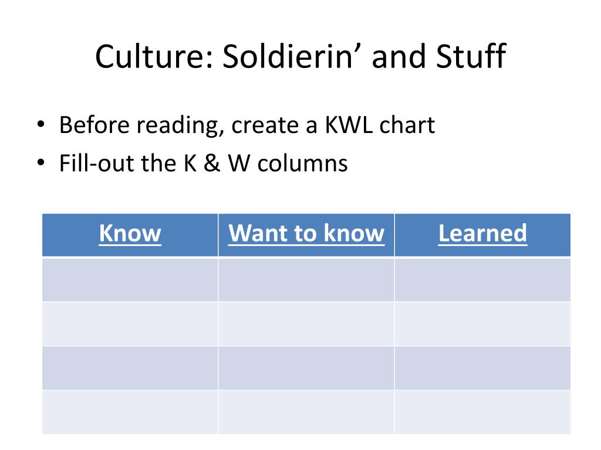Screen dimensions: 601x450
Task: Click the second-row cell in Learned column
Action: tap(482, 323)
